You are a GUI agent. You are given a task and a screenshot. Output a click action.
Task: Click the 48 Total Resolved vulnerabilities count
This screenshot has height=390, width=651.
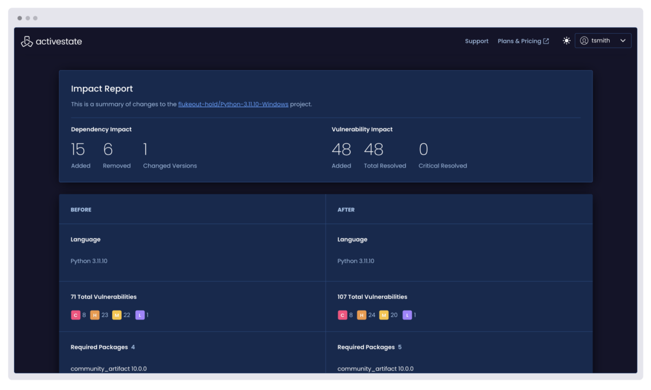[374, 150]
